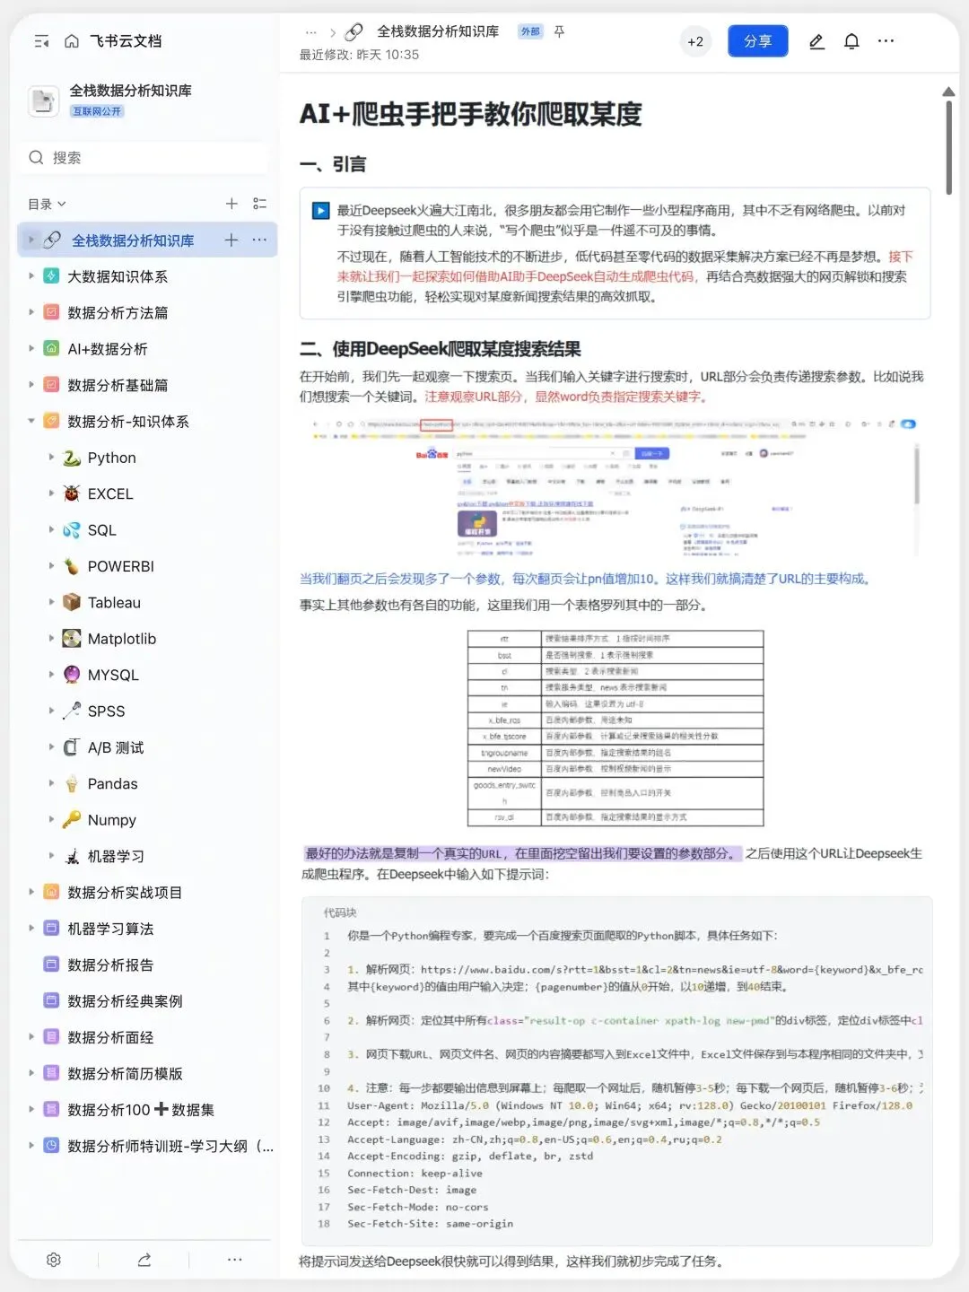Click 最近修改: 昨天 10:35 timestamp

359,55
